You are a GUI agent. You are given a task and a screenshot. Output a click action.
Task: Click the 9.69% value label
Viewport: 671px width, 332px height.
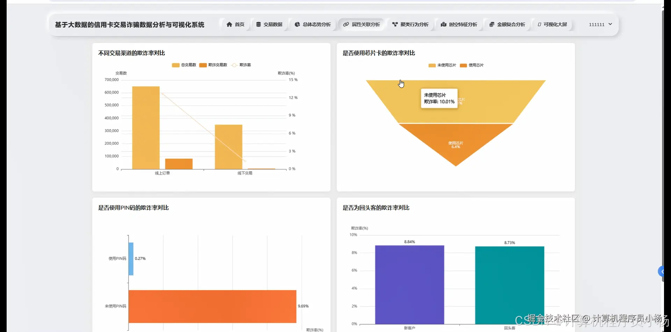coord(303,306)
